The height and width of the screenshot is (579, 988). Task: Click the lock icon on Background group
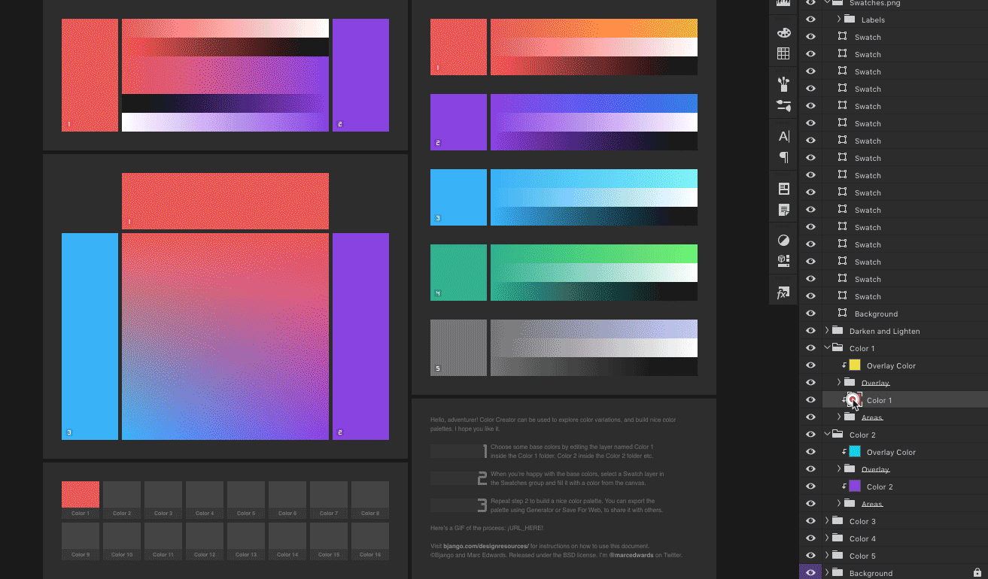click(977, 573)
